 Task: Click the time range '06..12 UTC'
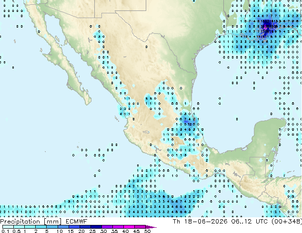(250, 222)
